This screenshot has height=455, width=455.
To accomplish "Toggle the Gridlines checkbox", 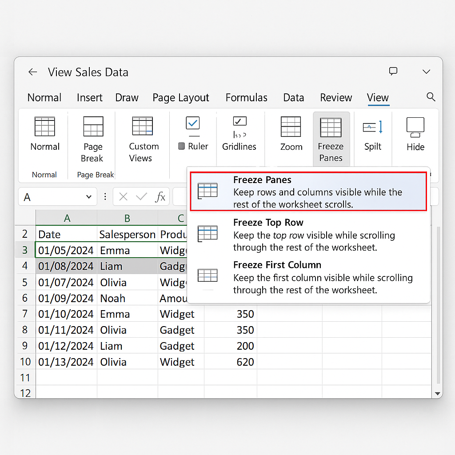I will pyautogui.click(x=239, y=121).
